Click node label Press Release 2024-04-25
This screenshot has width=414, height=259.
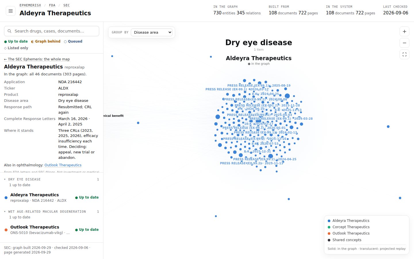click(265, 159)
